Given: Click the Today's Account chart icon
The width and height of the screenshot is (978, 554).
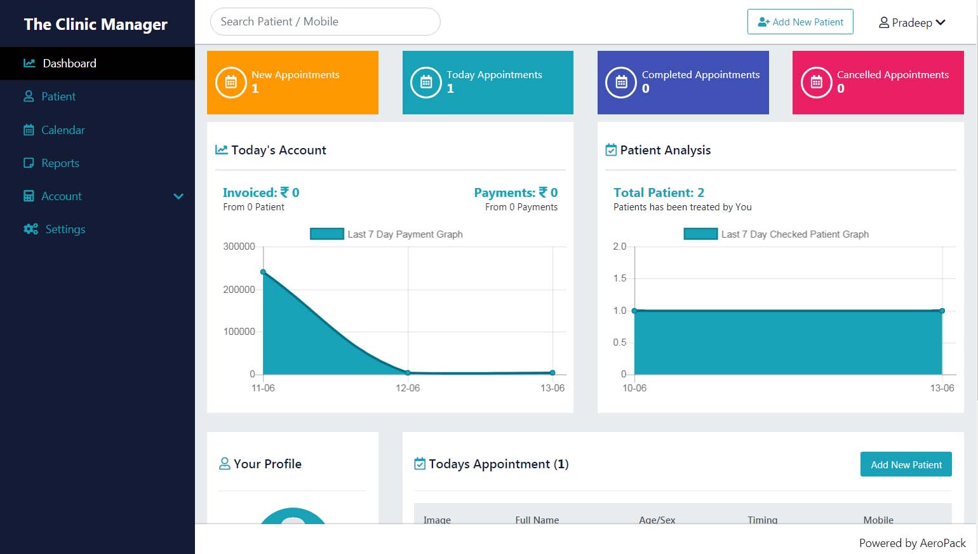Looking at the screenshot, I should tap(221, 150).
